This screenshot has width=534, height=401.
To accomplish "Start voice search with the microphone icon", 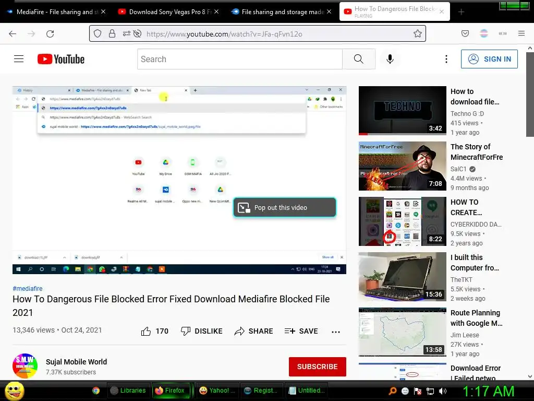I will (390, 59).
